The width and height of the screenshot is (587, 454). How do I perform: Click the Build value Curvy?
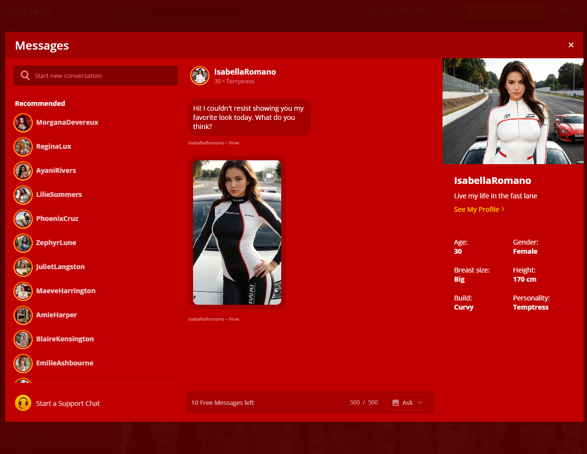[464, 307]
